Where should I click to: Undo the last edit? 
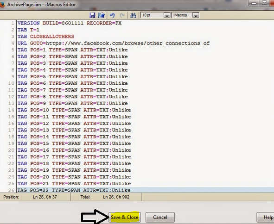pos(112,15)
